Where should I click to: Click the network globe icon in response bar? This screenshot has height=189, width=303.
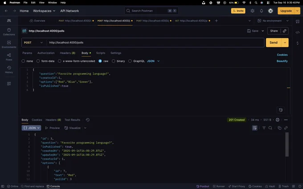click(x=278, y=120)
